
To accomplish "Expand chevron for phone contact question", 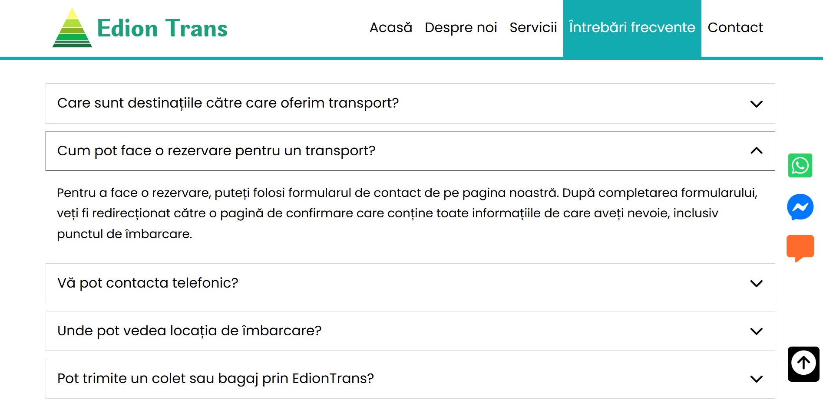I will (756, 284).
